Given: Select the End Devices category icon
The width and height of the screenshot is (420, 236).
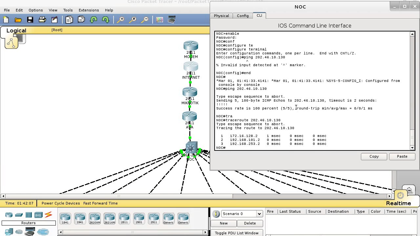Looking at the screenshot, I should point(9,232).
